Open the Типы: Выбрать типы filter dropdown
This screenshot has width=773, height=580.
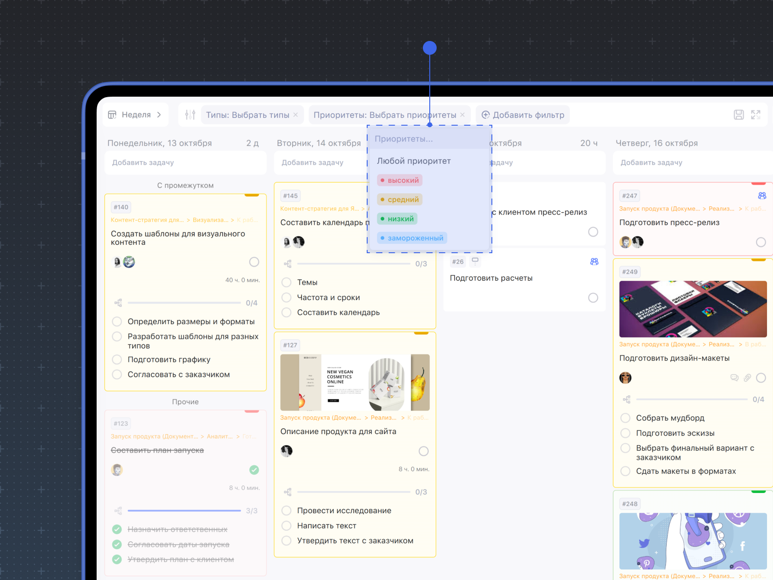[247, 115]
